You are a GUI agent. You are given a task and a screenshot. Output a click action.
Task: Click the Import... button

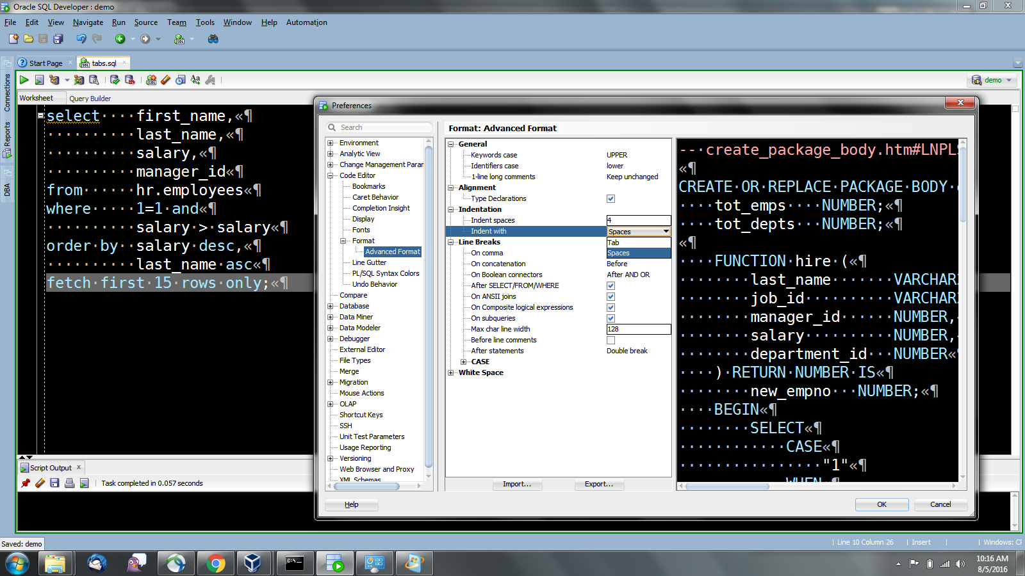[x=517, y=484]
